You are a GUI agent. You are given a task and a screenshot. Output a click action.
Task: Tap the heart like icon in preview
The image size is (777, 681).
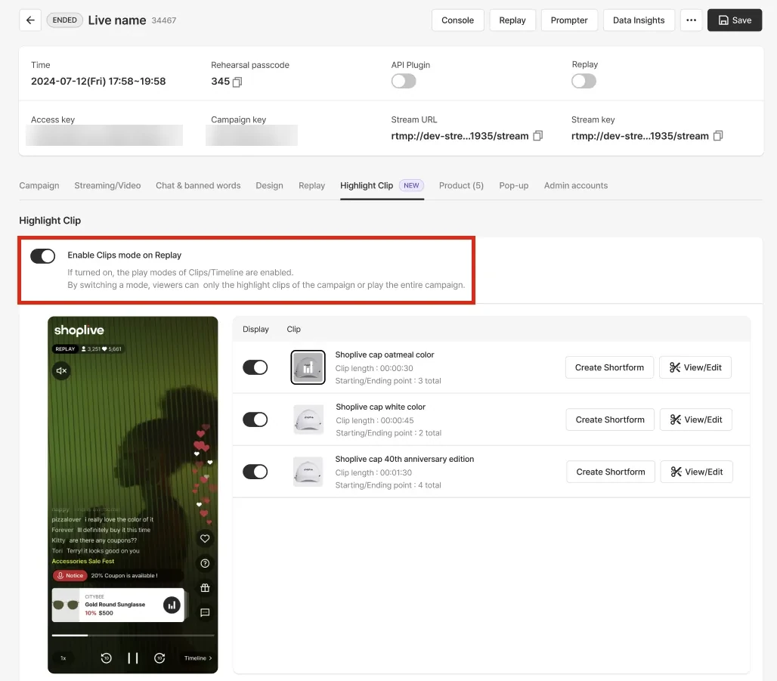pos(205,539)
